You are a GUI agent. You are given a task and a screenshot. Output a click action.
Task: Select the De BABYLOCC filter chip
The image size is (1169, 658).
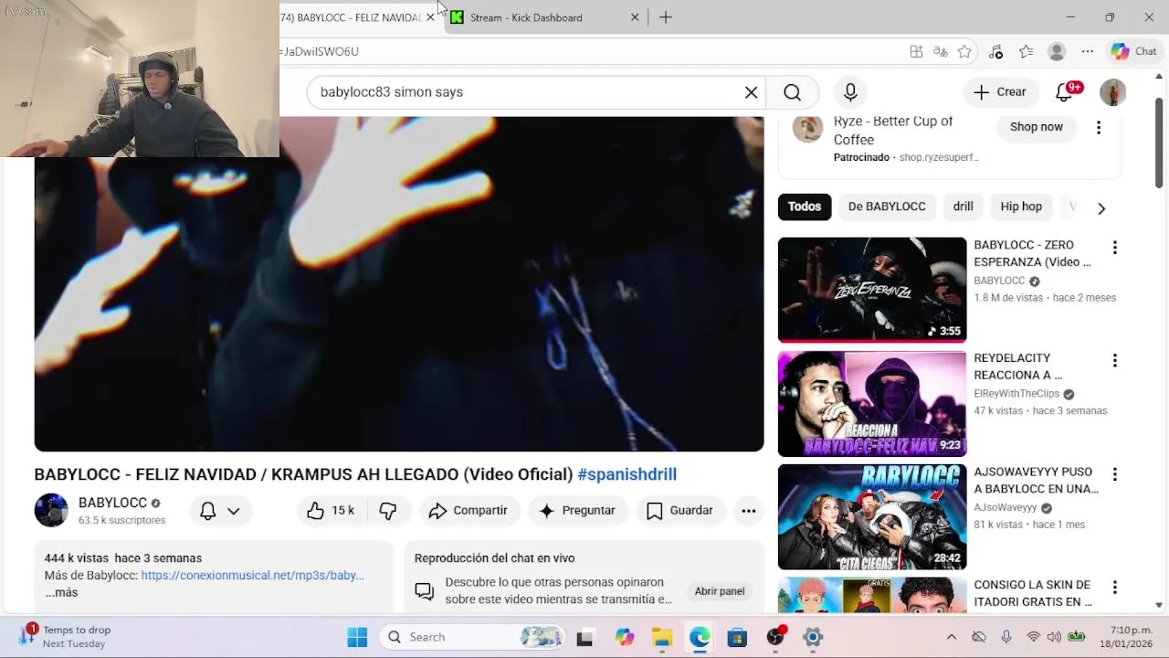tap(887, 207)
